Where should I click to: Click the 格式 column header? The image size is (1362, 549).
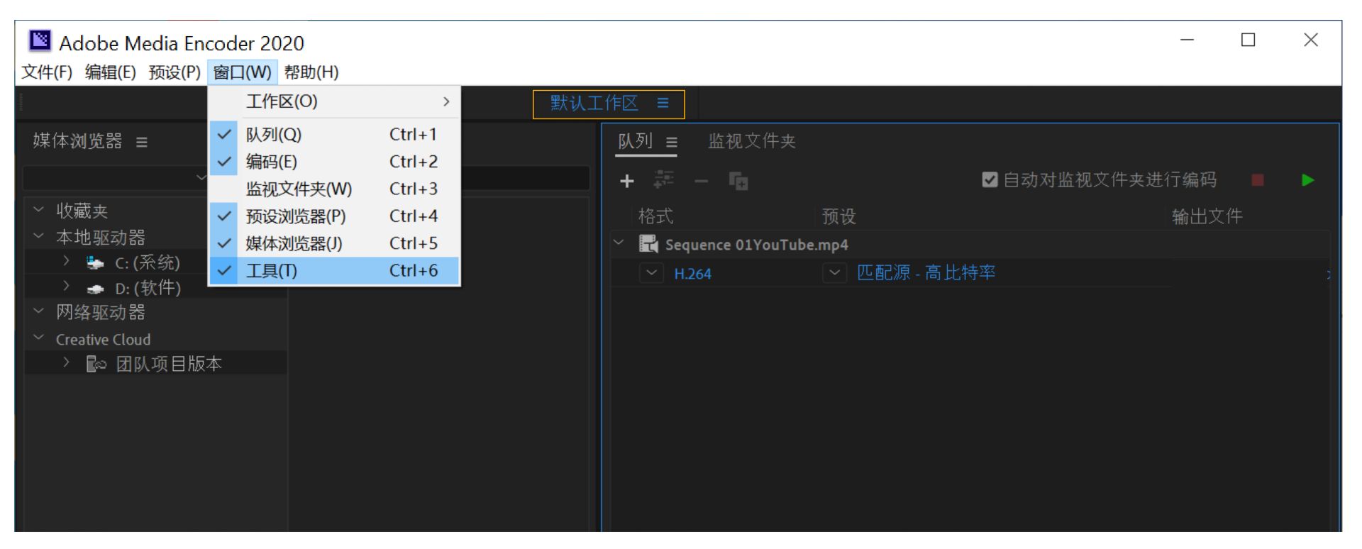click(655, 216)
